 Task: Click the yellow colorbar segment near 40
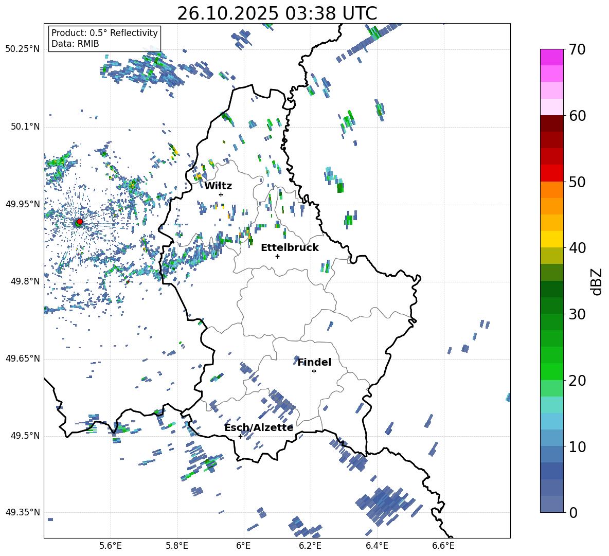pyautogui.click(x=552, y=240)
